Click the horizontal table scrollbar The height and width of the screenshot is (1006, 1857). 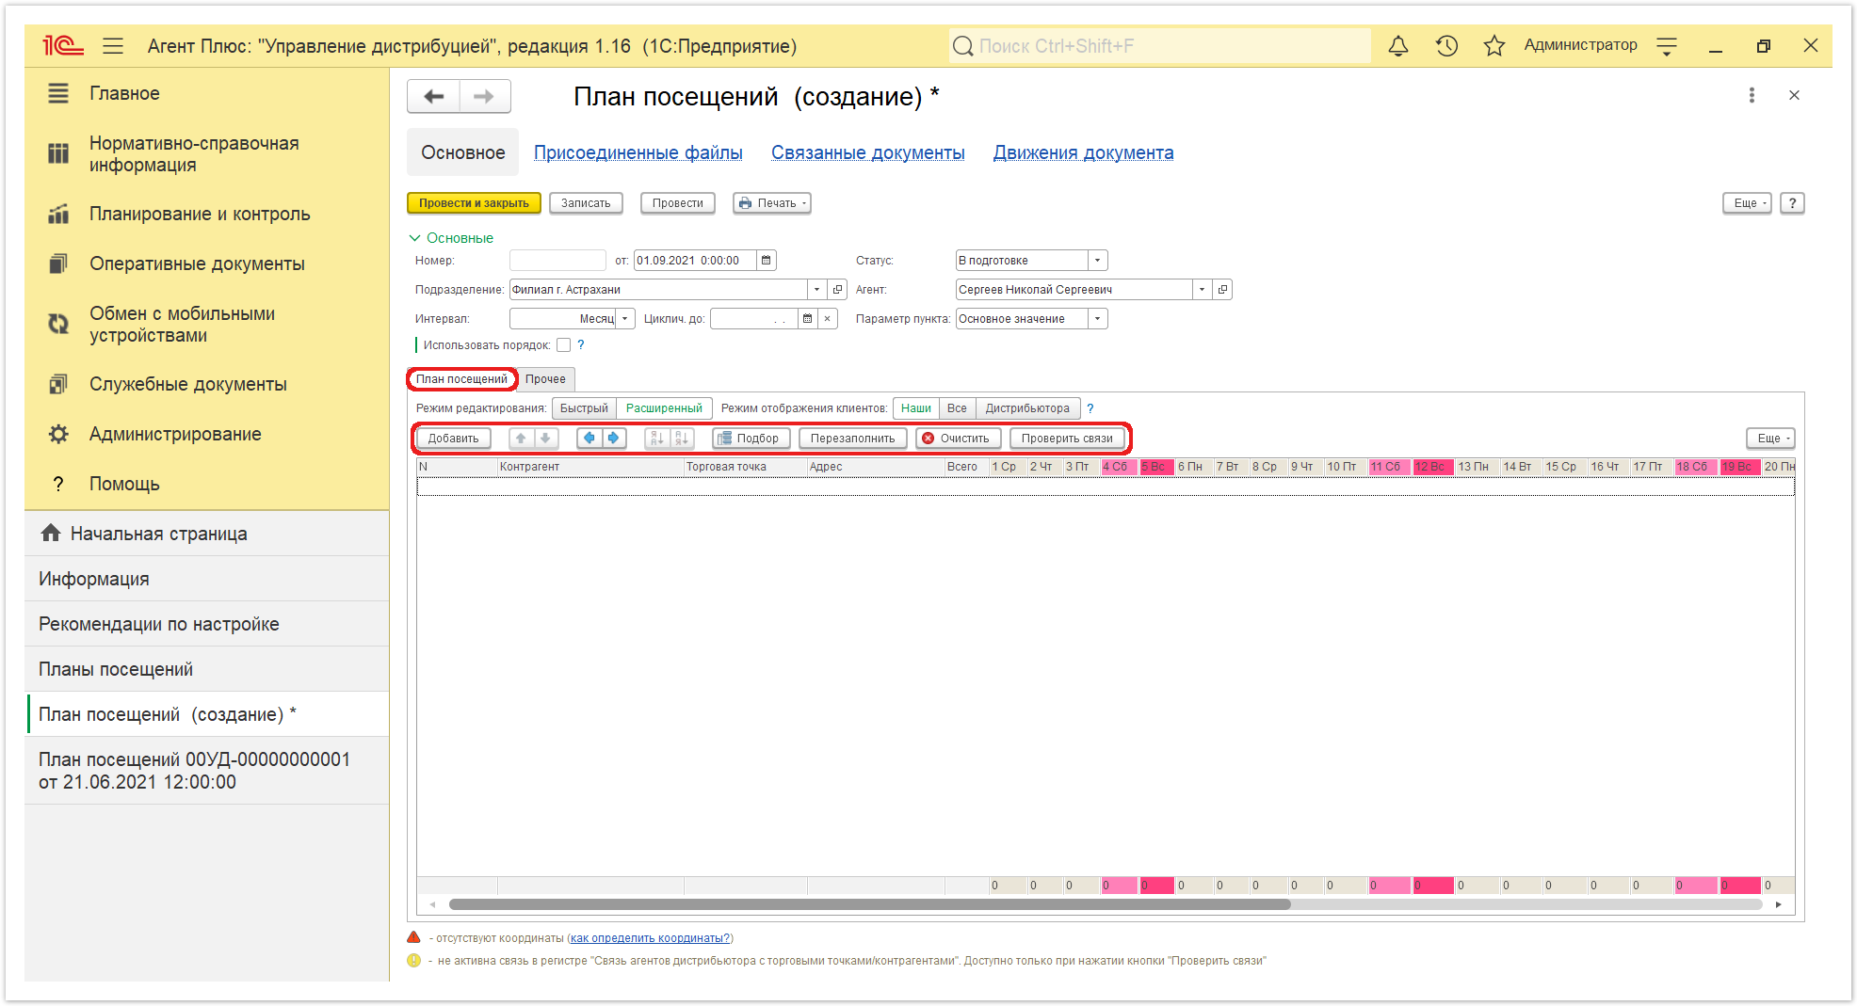[x=869, y=904]
